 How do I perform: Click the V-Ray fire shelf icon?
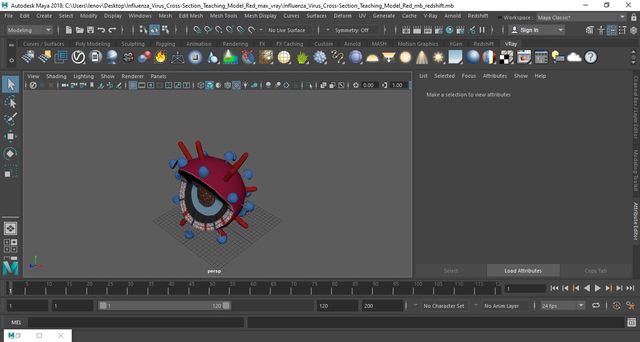160,57
